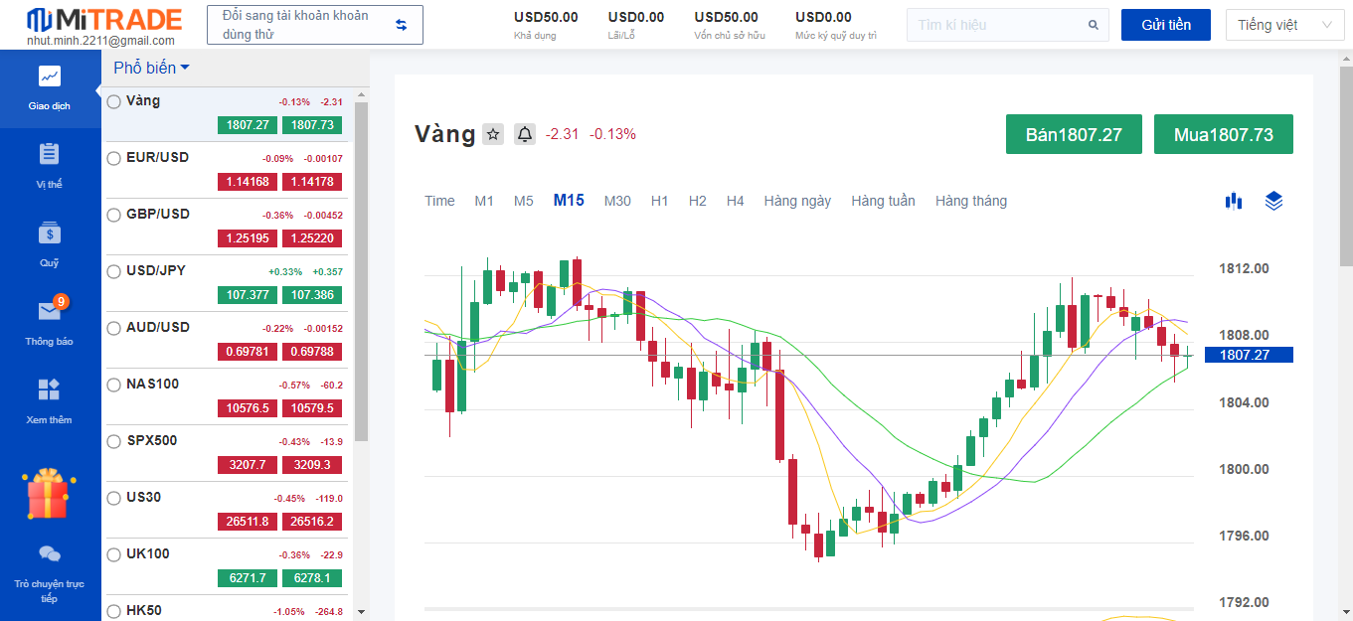Click the account switch arrows for demo account
This screenshot has height=621, width=1353.
click(x=402, y=24)
